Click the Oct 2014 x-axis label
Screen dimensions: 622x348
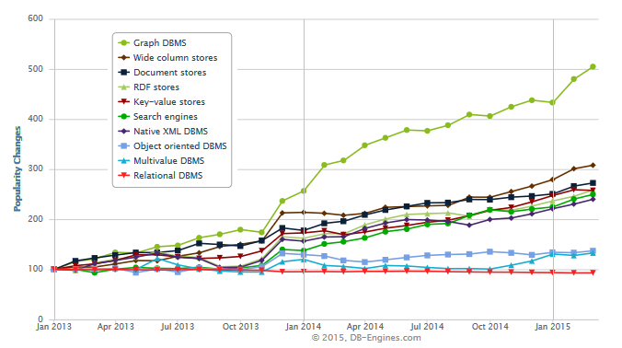point(490,327)
